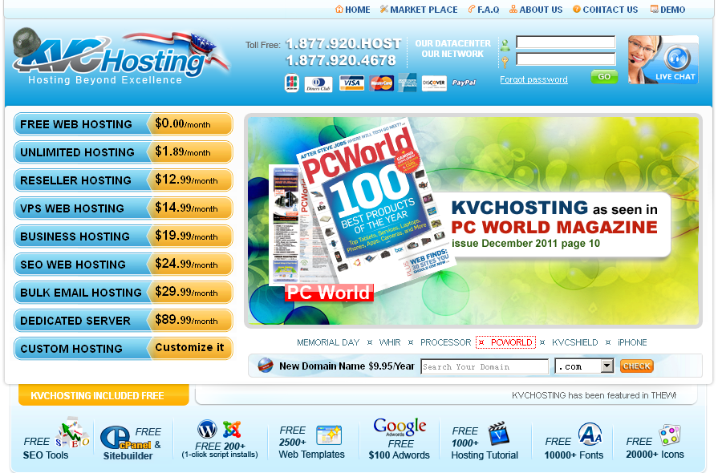This screenshot has height=473, width=718.
Task: Open the Forgot password link
Action: pos(533,79)
